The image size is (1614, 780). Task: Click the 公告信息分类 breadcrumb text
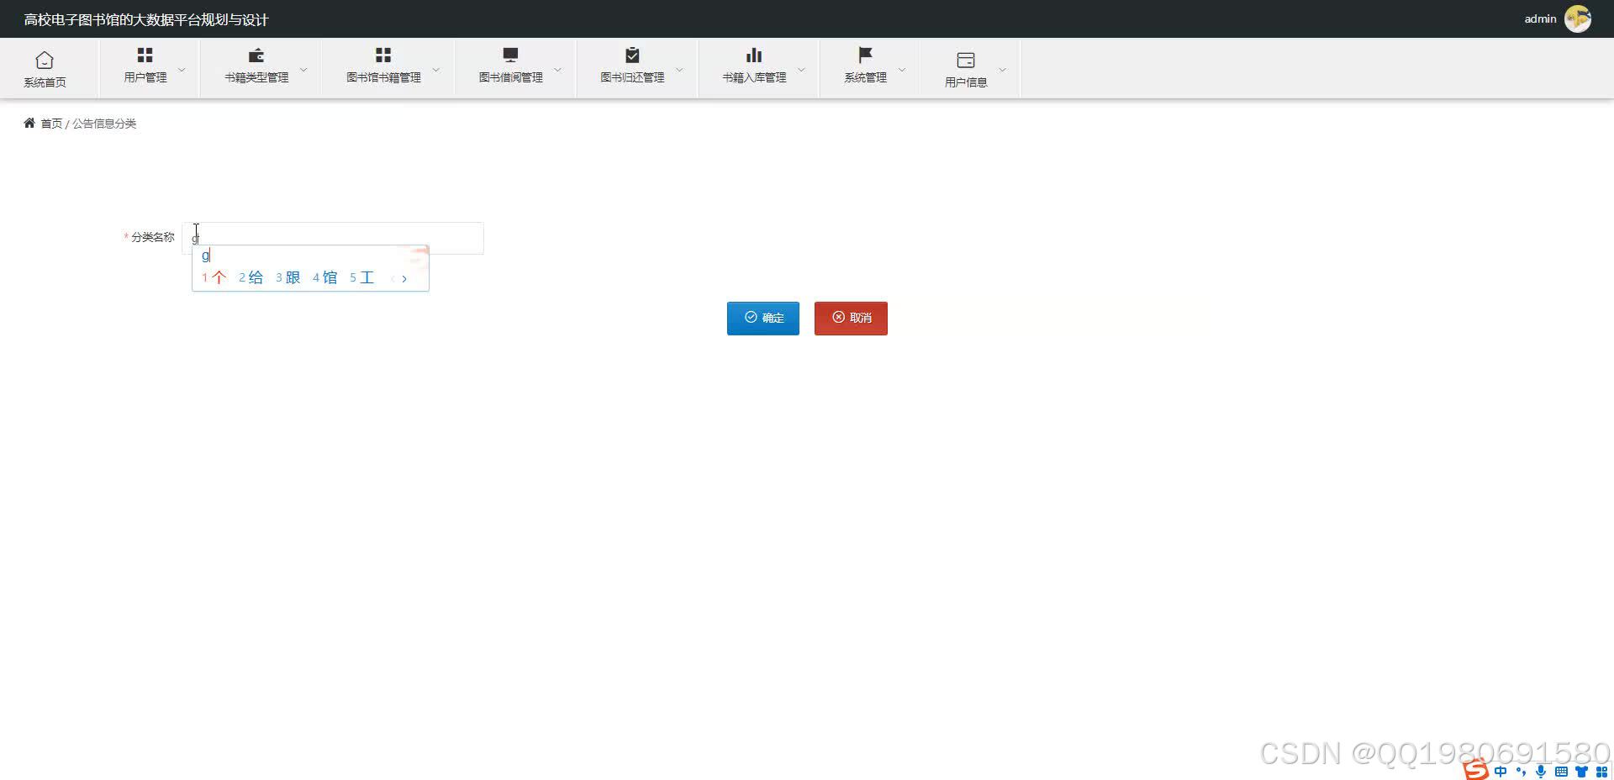(x=104, y=124)
